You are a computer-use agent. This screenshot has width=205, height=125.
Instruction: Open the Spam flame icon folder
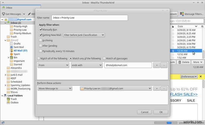pyautogui.click(x=11, y=54)
